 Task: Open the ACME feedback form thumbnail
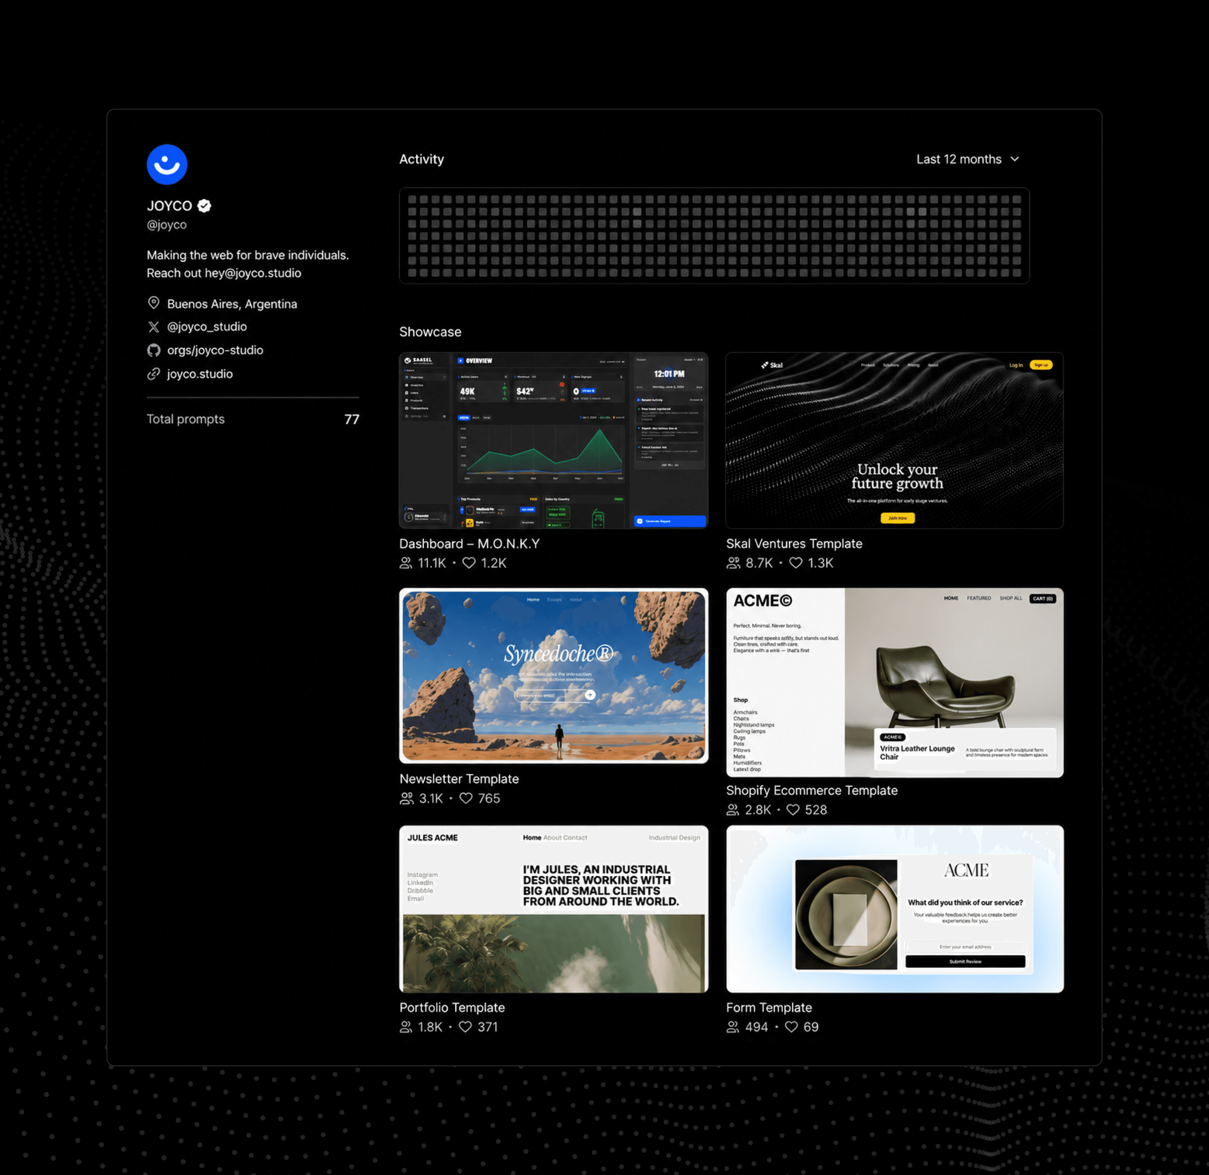pyautogui.click(x=894, y=909)
